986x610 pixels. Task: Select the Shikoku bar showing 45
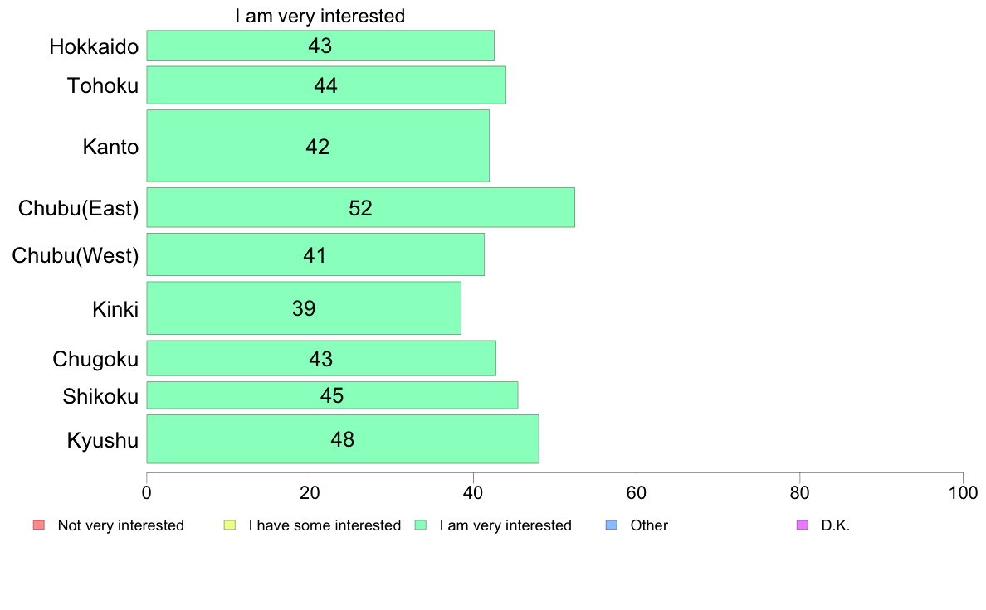click(x=332, y=395)
